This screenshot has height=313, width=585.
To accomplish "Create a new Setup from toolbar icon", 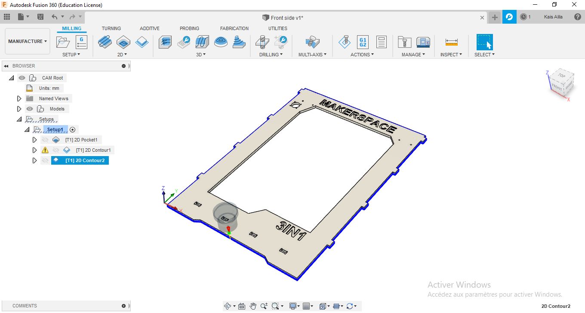I will 63,42.
